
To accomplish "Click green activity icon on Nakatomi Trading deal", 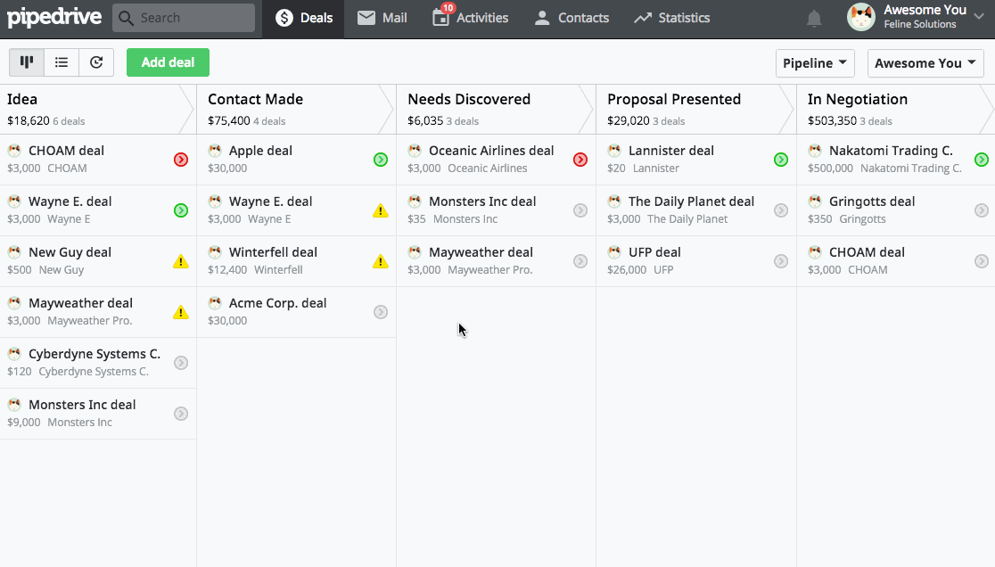I will tap(982, 160).
